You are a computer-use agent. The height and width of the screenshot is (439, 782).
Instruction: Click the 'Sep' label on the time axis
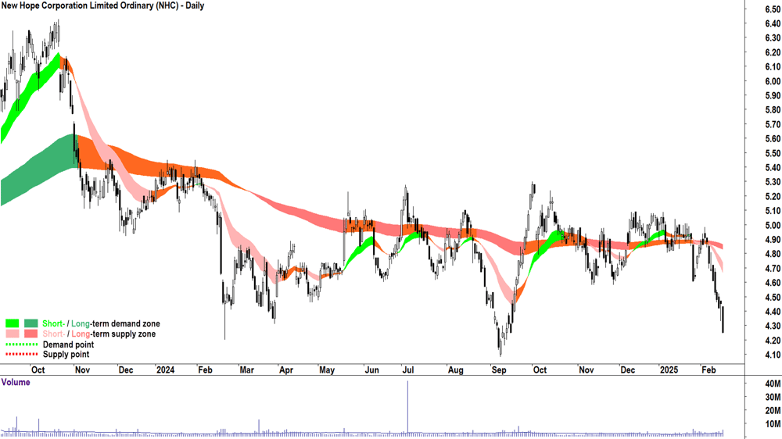pyautogui.click(x=499, y=369)
